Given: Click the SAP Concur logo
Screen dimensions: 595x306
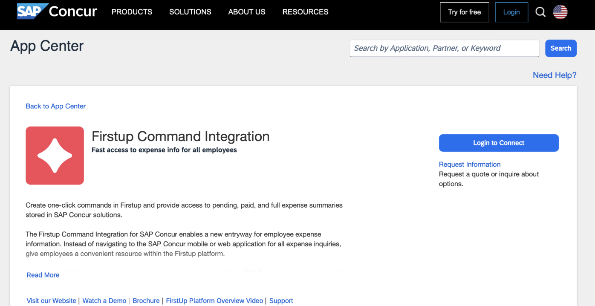Looking at the screenshot, I should coord(57,12).
